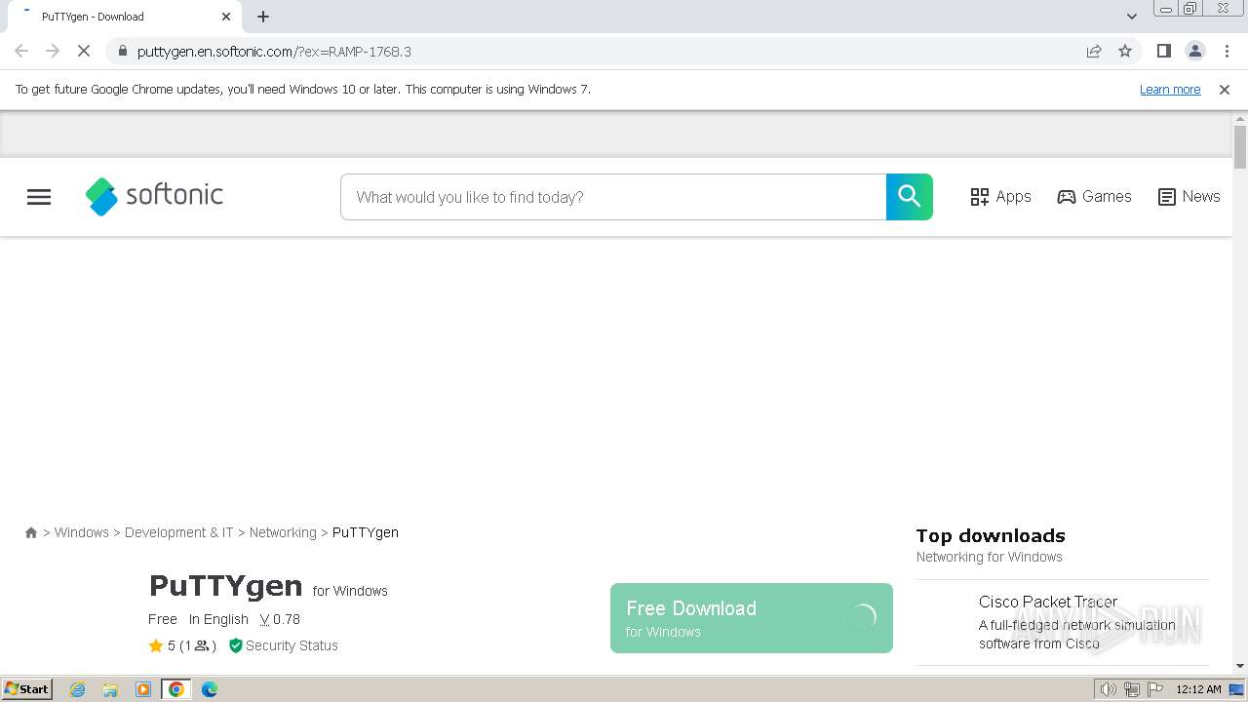Bookmark this tab with the star icon
The height and width of the screenshot is (702, 1248).
tap(1125, 52)
